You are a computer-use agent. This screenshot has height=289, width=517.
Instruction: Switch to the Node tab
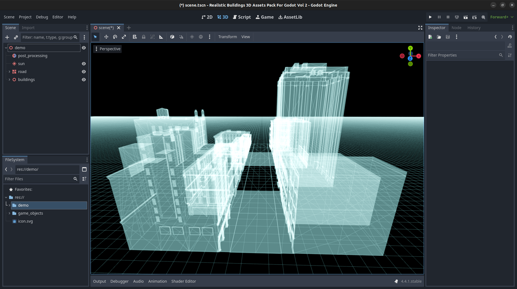pos(456,28)
